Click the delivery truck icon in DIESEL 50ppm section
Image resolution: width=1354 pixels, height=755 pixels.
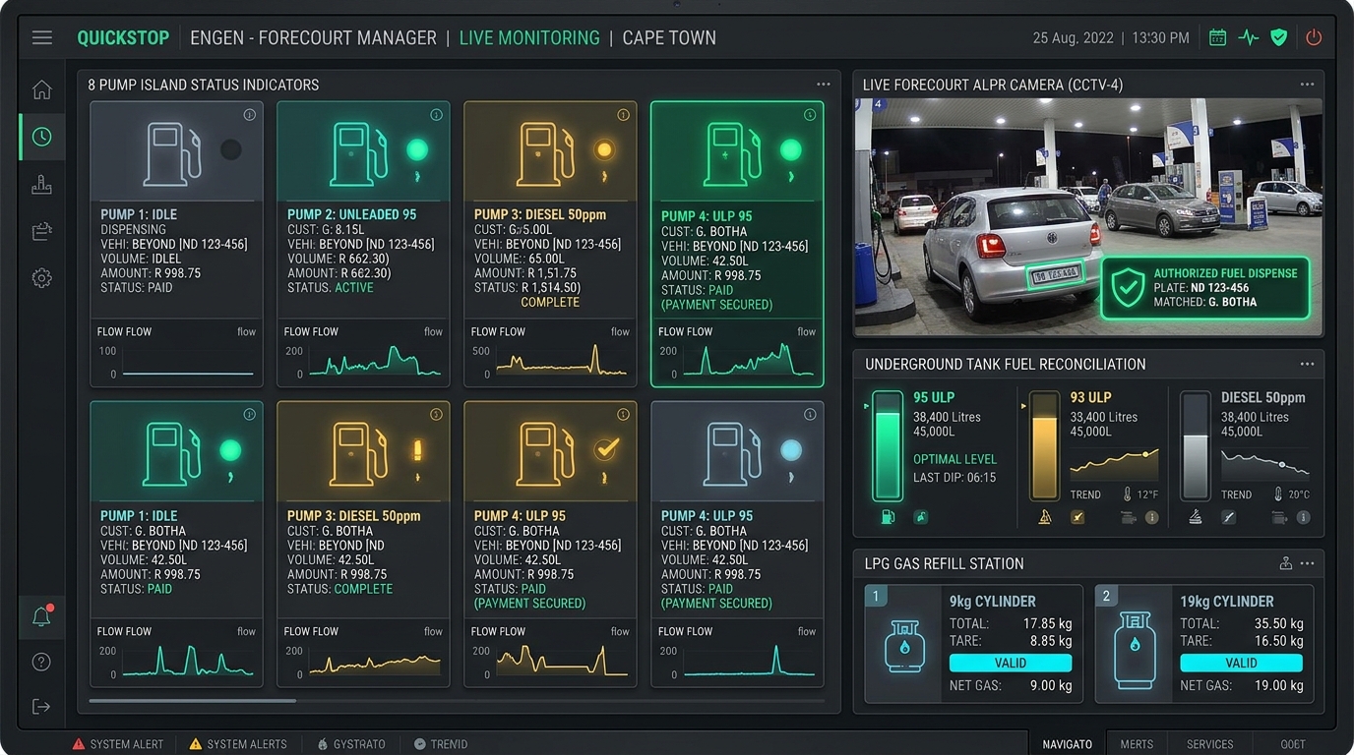point(1279,517)
